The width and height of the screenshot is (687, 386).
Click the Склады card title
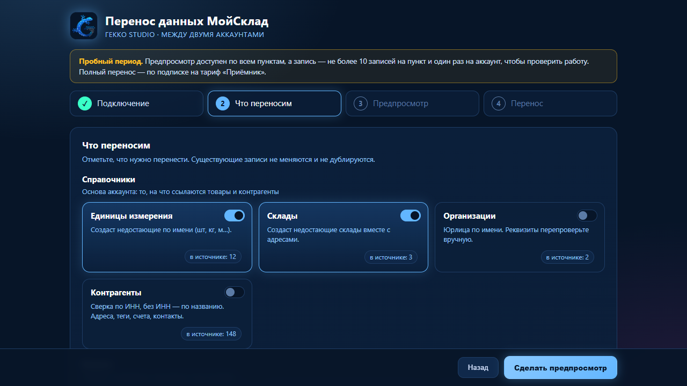[x=282, y=216]
